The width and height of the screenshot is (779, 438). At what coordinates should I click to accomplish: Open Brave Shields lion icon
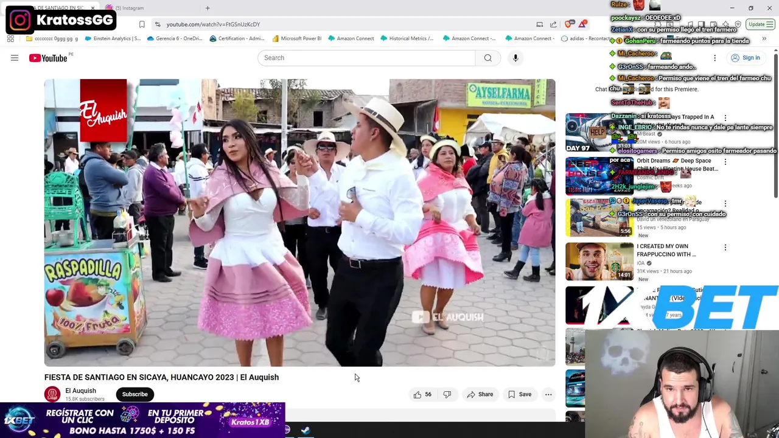tap(569, 24)
